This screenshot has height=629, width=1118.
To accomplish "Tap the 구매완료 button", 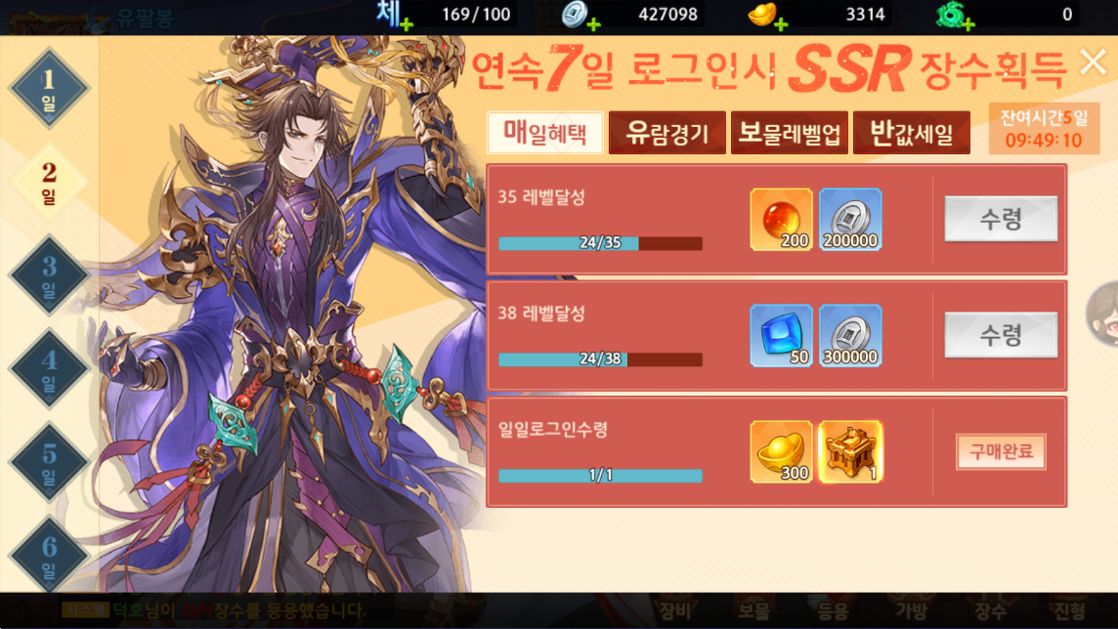I will (x=1001, y=451).
